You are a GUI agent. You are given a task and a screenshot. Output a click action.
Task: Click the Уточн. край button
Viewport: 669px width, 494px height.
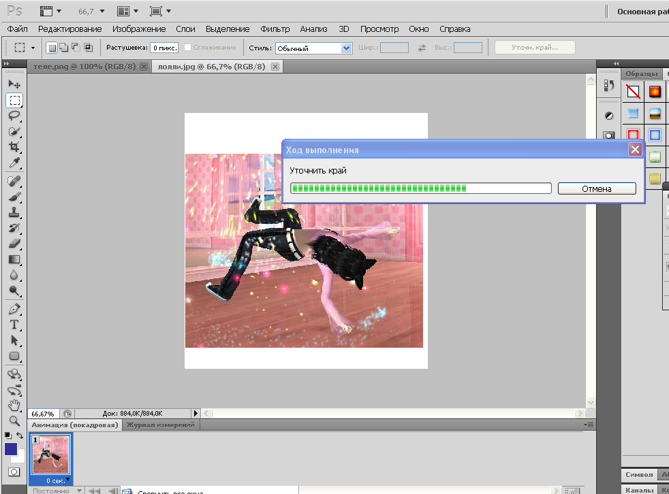(x=535, y=48)
